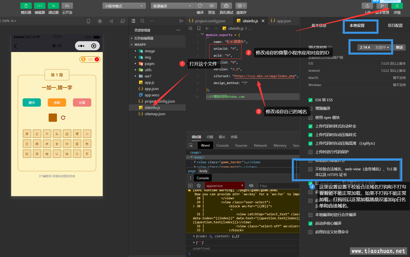Expand the pages folder
This screenshot has width=410, height=257.
pos(136,63)
